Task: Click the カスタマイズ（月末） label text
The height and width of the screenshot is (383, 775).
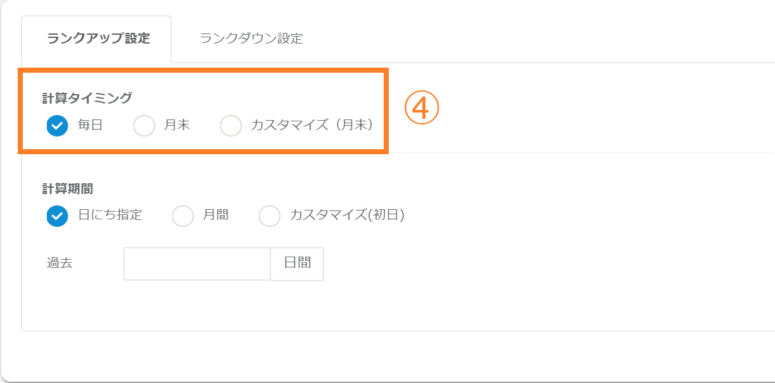Action: tap(312, 125)
